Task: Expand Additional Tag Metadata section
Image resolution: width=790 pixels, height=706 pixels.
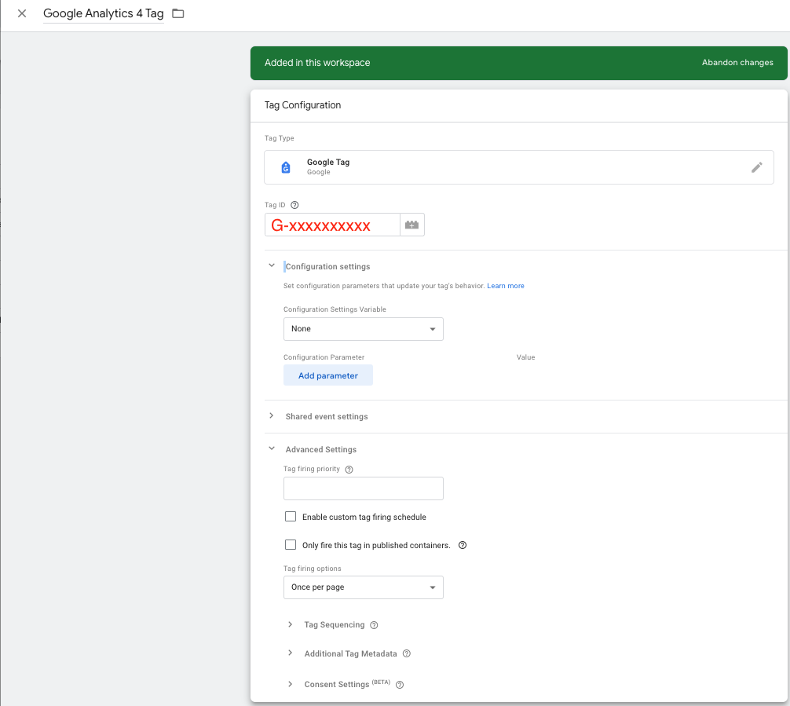Action: [291, 653]
